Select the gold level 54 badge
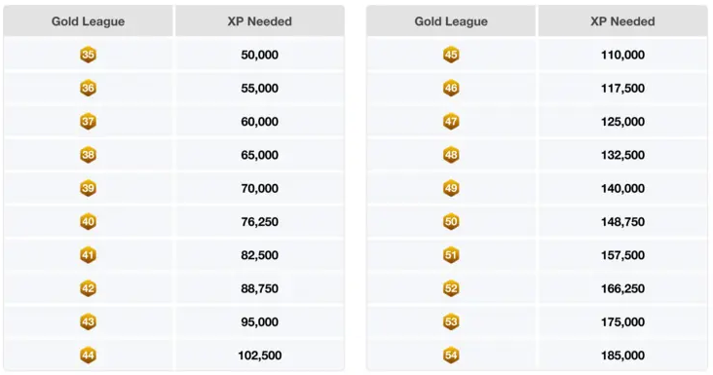 point(451,355)
